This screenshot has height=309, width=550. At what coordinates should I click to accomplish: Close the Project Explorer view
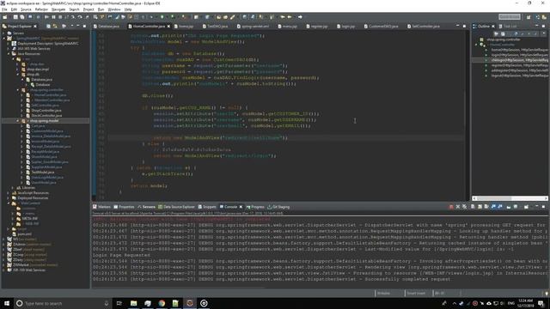[35, 27]
